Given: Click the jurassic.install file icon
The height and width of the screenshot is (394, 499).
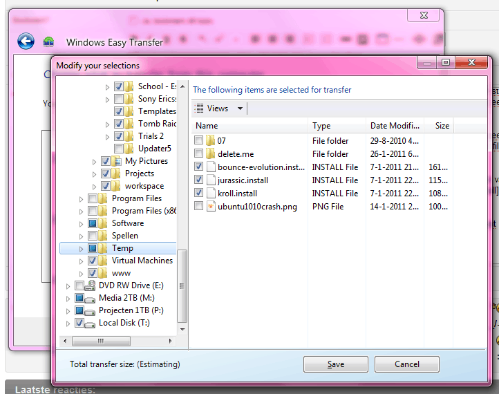Looking at the screenshot, I should (211, 180).
